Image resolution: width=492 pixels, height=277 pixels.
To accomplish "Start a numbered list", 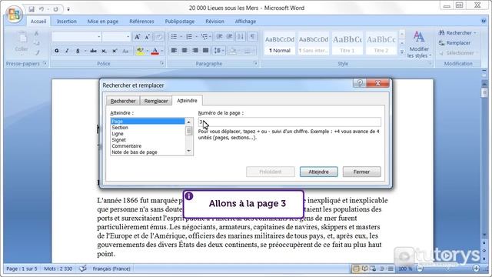I will click(x=189, y=37).
